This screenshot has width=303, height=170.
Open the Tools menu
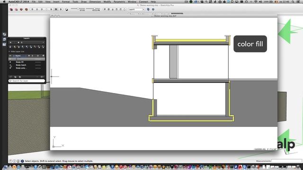click(x=75, y=1)
